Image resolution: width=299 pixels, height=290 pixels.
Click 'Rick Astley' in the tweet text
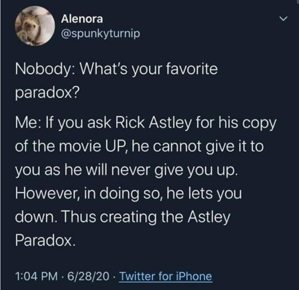point(153,122)
